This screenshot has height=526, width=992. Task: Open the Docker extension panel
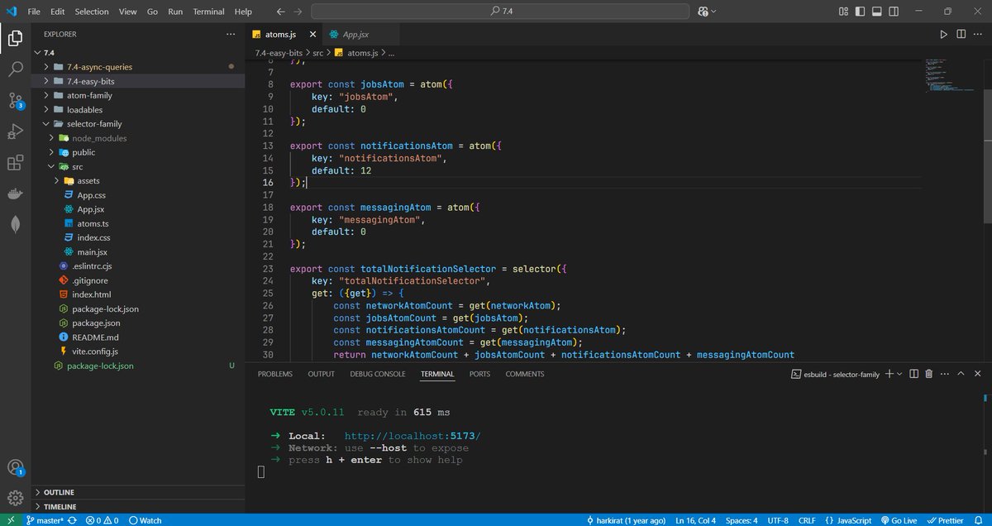coord(15,193)
